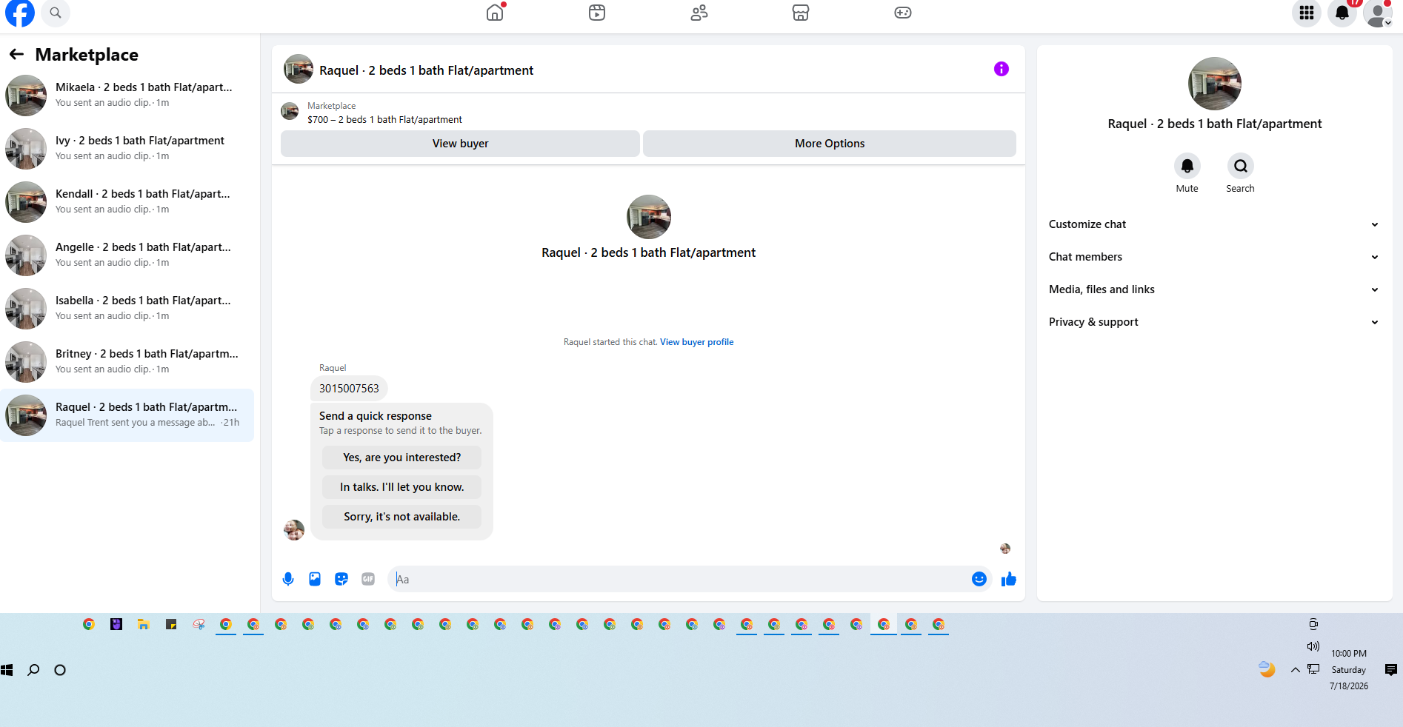The image size is (1403, 727).
Task: Open Mikaela's conversation
Action: click(127, 96)
